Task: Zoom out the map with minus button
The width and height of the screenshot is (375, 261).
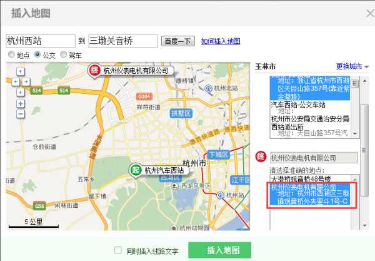Action: [21, 114]
